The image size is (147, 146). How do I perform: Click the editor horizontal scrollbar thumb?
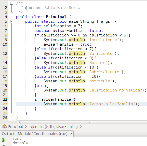83,122
